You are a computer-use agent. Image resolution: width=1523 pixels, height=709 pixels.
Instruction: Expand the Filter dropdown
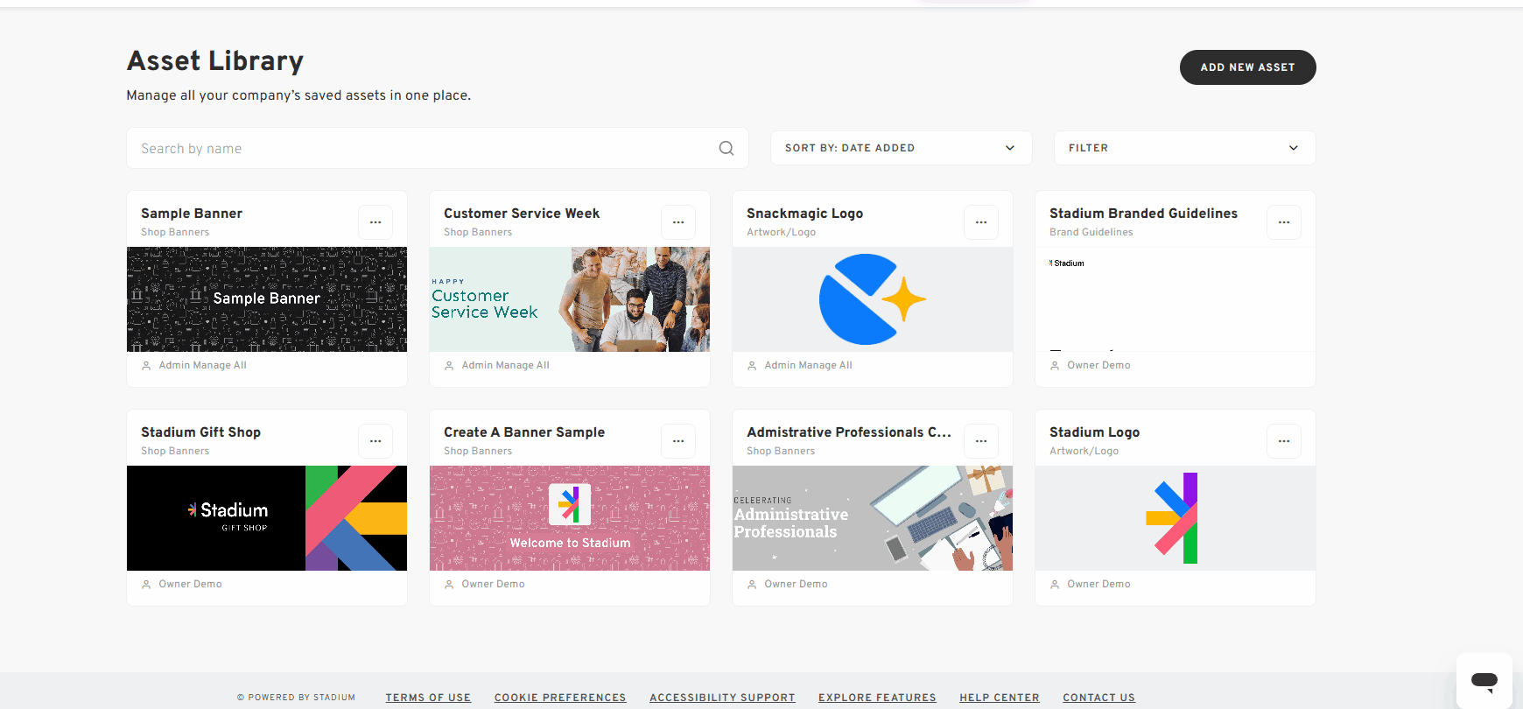(1185, 148)
